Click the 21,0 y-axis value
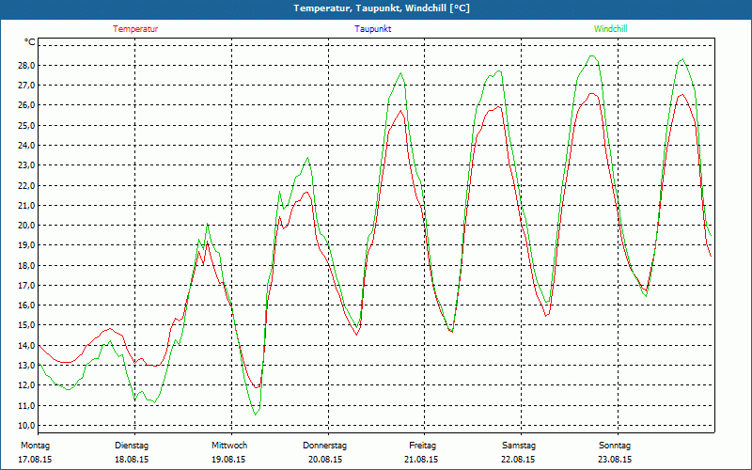This screenshot has width=752, height=470. 26,205
